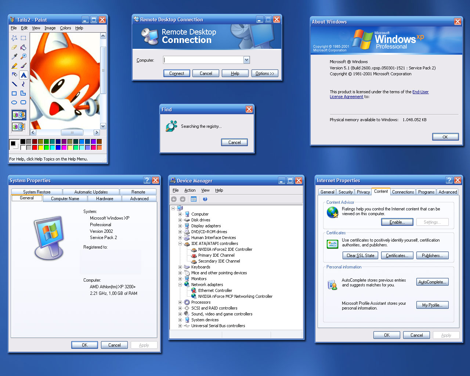Screen dimensions: 470x376
Task: Select the Brush tool in Paint
Action: click(x=23, y=65)
